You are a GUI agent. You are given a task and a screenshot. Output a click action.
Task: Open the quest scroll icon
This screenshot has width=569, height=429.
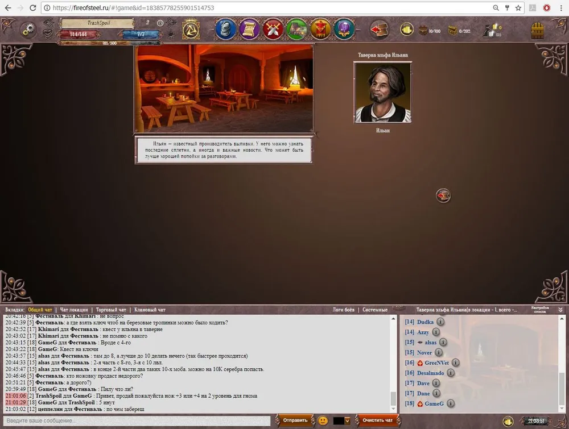(x=249, y=29)
